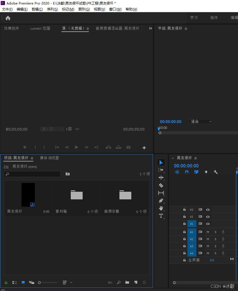Viewport: 238px width, 291px height.
Task: Click the timeline zoom scroll handle
Action: pyautogui.click(x=174, y=283)
